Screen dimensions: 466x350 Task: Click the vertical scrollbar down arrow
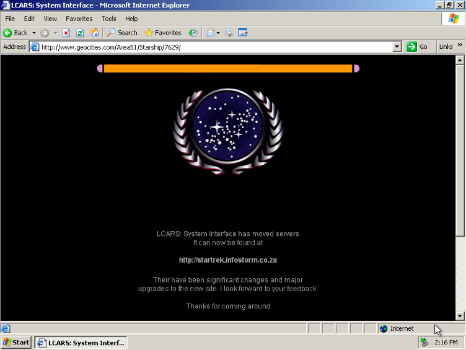pos(460,316)
